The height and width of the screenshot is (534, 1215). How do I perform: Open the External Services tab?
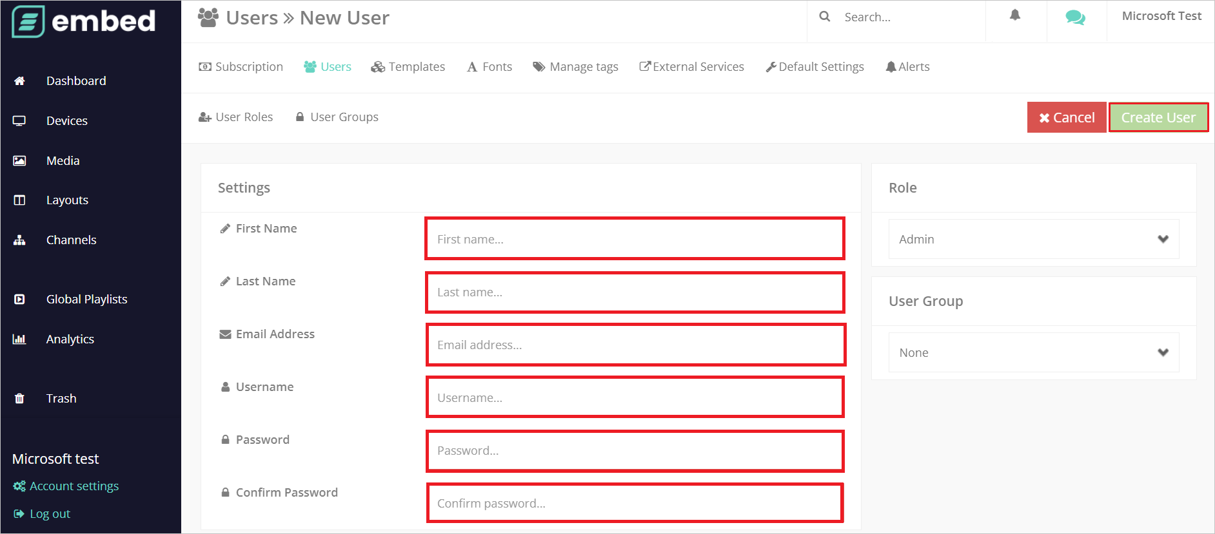point(691,67)
